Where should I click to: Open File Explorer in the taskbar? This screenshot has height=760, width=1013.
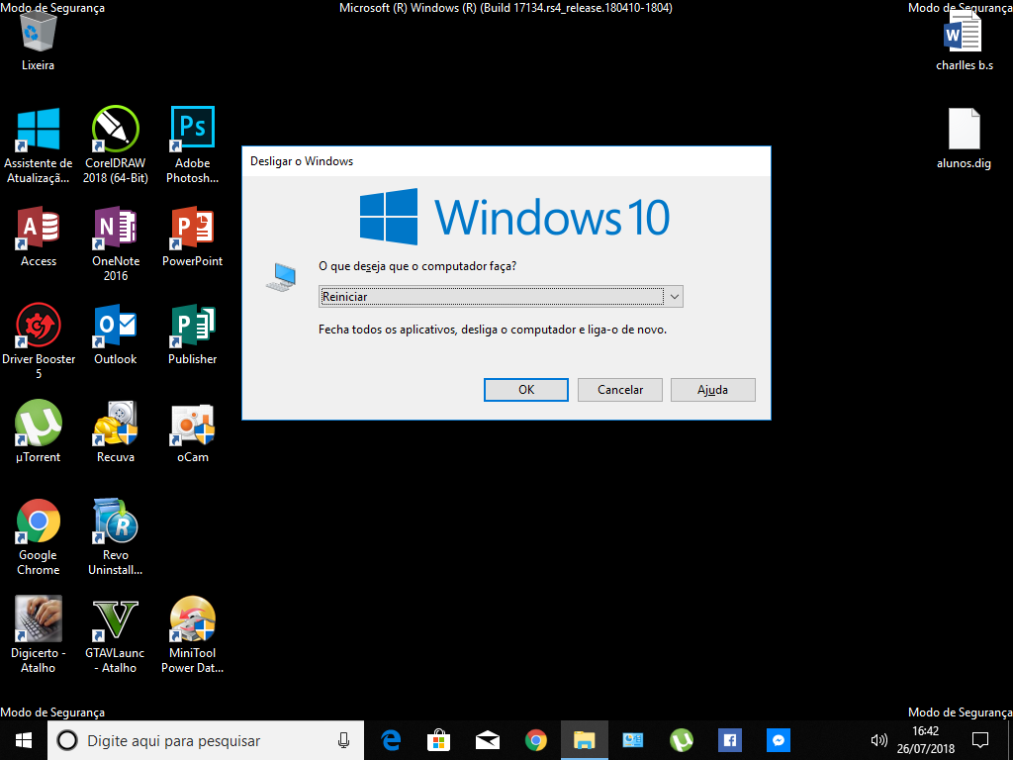584,740
